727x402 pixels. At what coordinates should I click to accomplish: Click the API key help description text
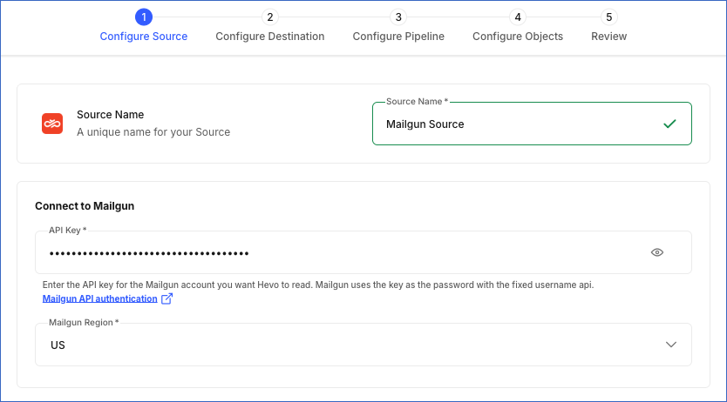(x=318, y=285)
